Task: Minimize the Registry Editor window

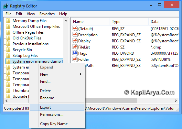Action: pyautogui.click(x=151, y=5)
